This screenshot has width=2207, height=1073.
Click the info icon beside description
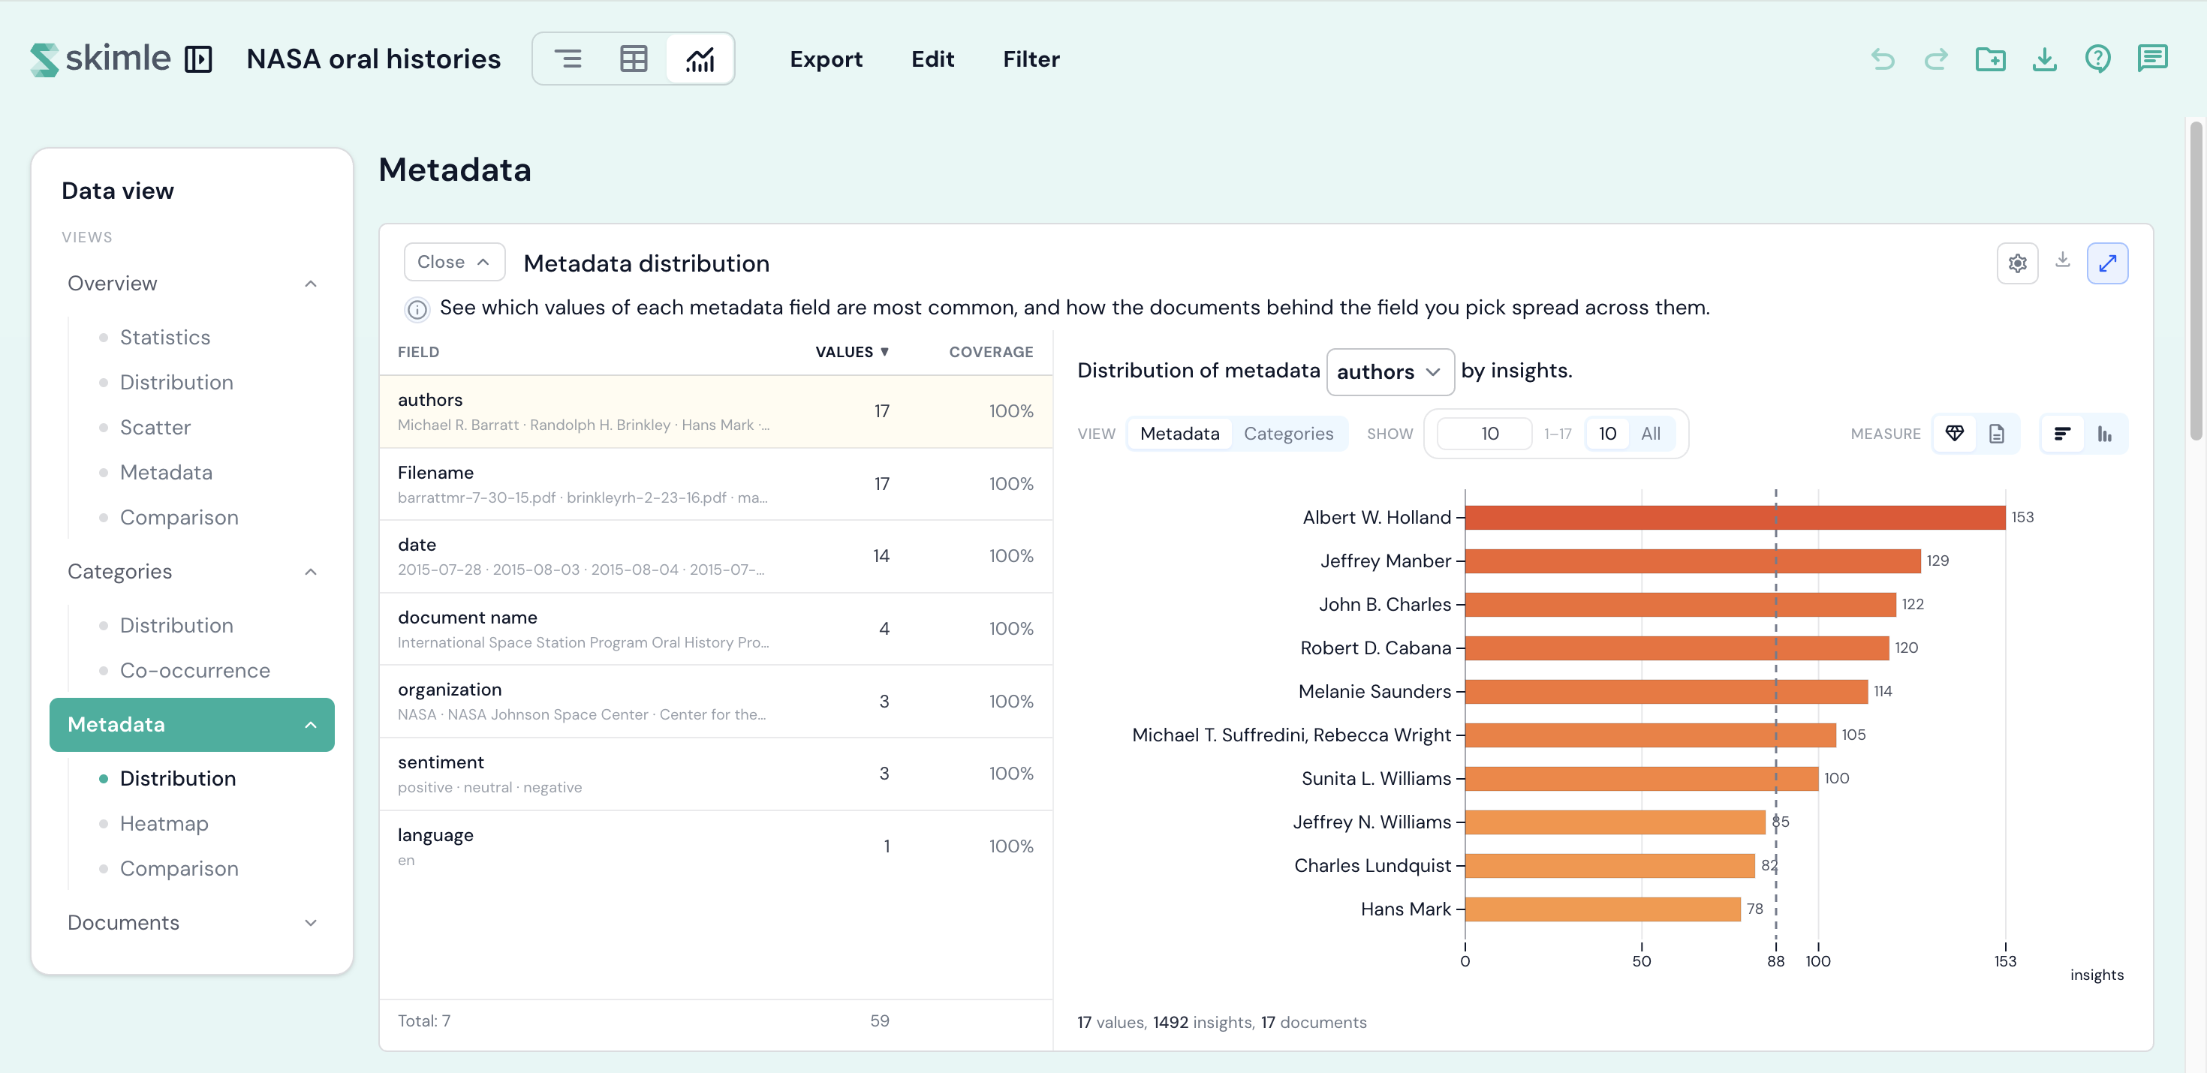[x=417, y=309]
